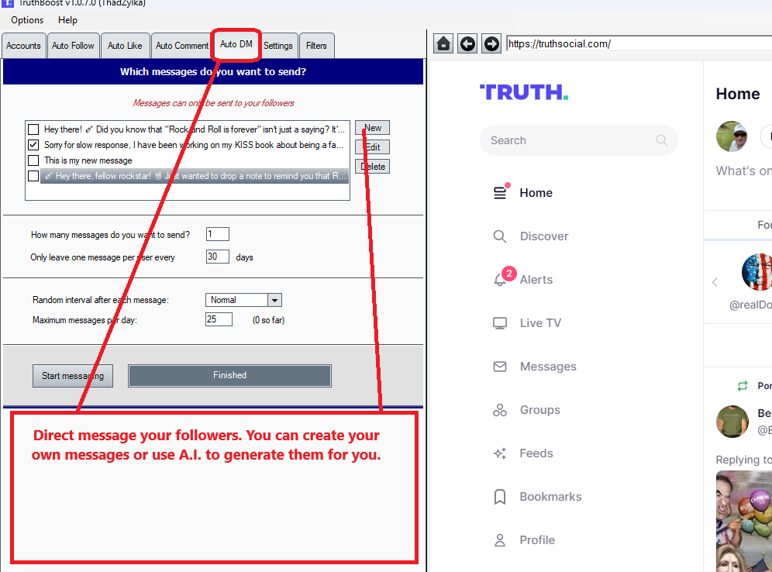
Task: Click the Delete message button
Action: [373, 167]
